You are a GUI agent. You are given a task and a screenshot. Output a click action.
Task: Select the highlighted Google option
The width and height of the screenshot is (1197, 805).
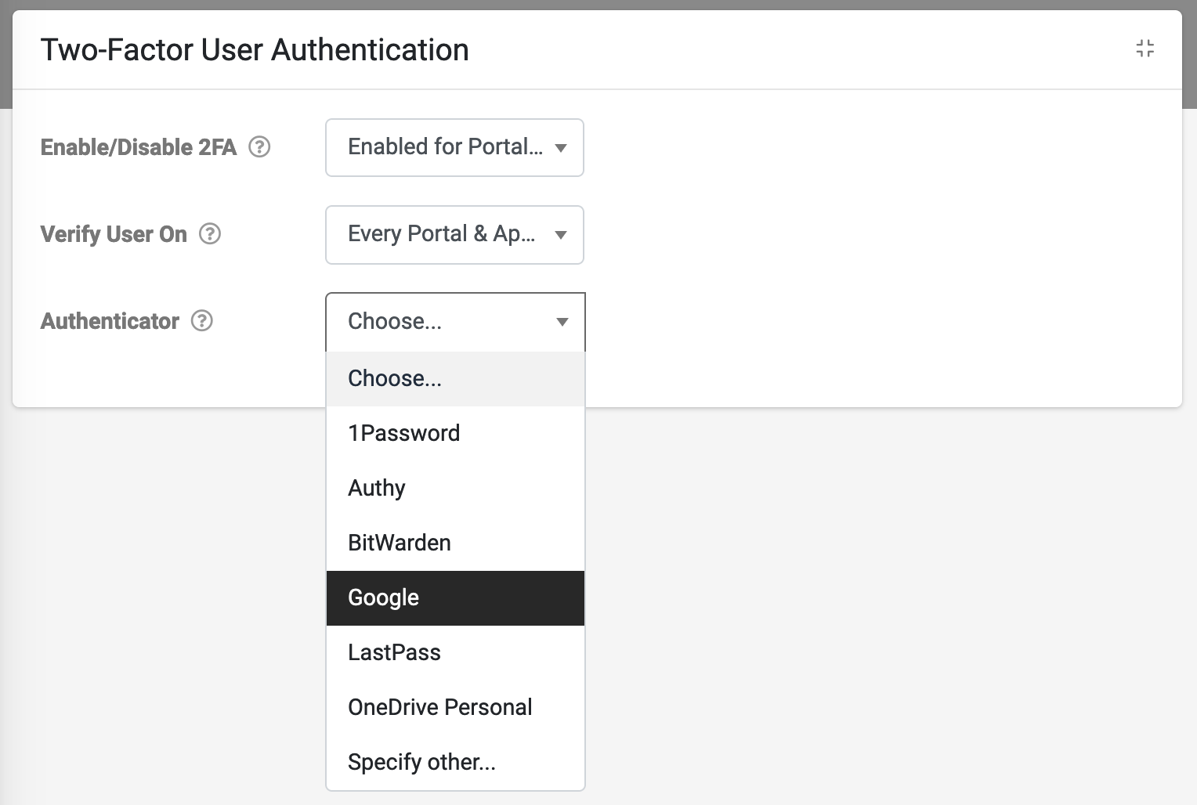(455, 598)
